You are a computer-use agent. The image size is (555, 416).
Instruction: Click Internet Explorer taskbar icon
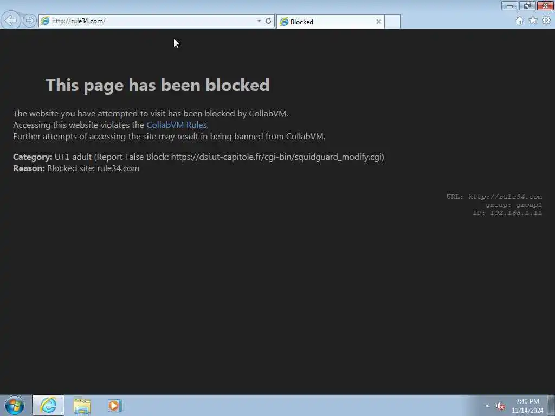48,405
